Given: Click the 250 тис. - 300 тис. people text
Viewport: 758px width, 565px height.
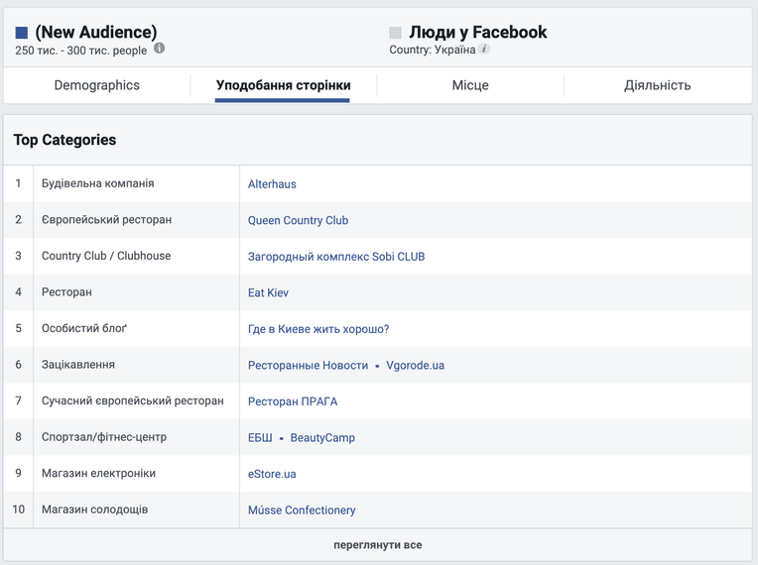Looking at the screenshot, I should pos(80,51).
